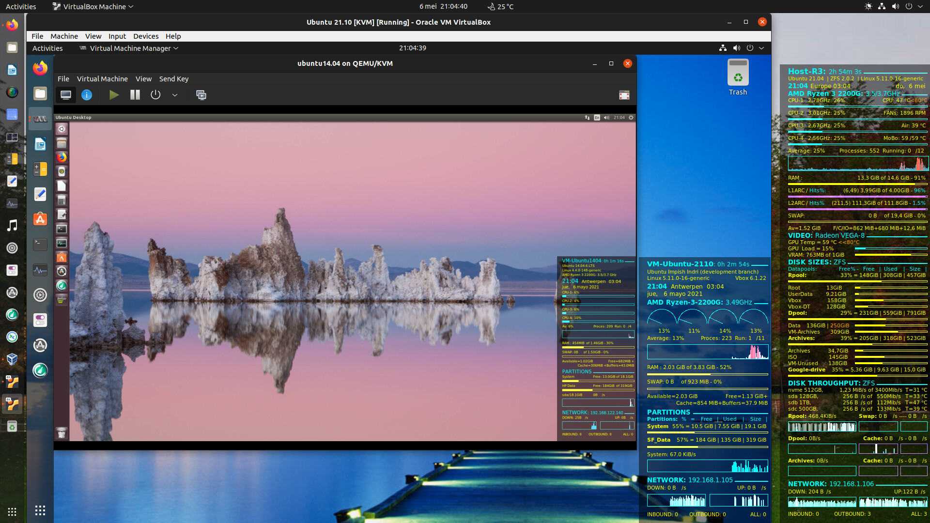
Task: Launch LibreOffice Writer from the host dock
Action: point(12,70)
